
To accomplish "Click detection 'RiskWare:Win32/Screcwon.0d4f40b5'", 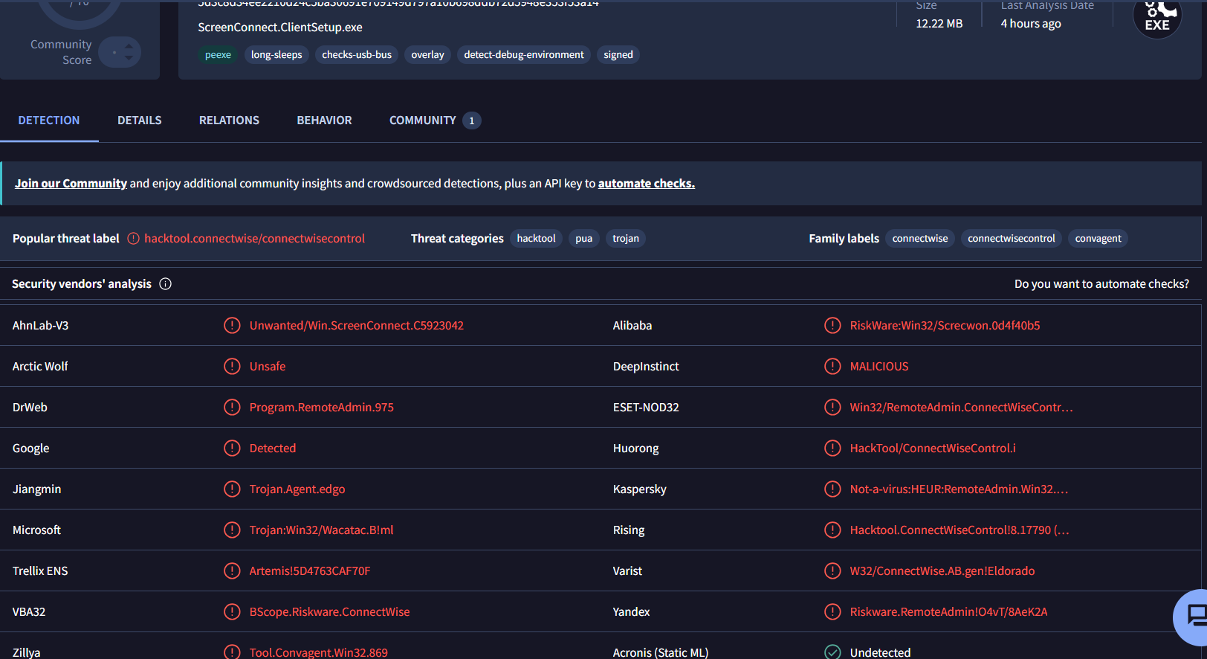I will click(945, 326).
